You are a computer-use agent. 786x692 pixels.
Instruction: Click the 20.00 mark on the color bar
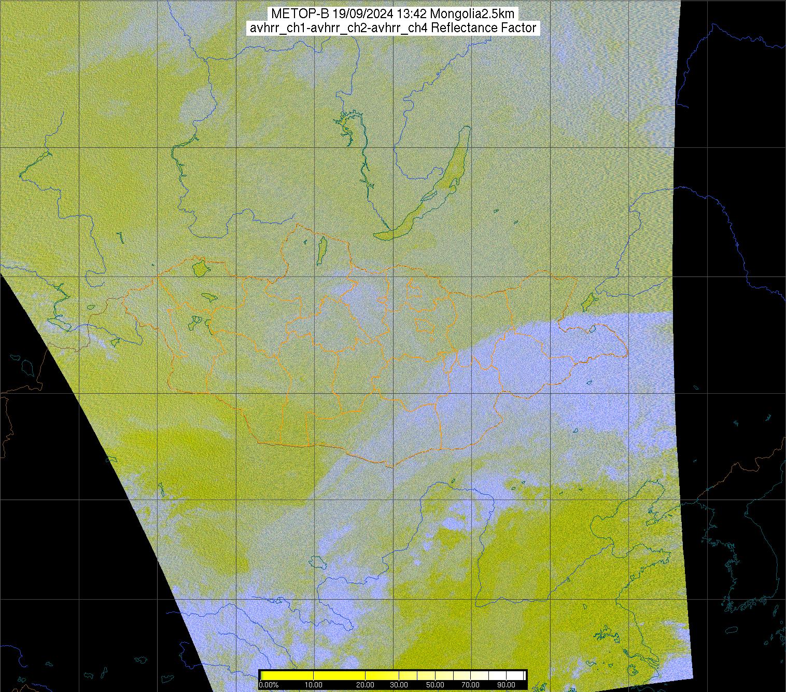point(366,685)
